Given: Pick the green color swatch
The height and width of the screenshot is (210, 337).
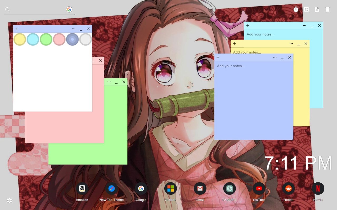Looking at the screenshot, I should 46,39.
